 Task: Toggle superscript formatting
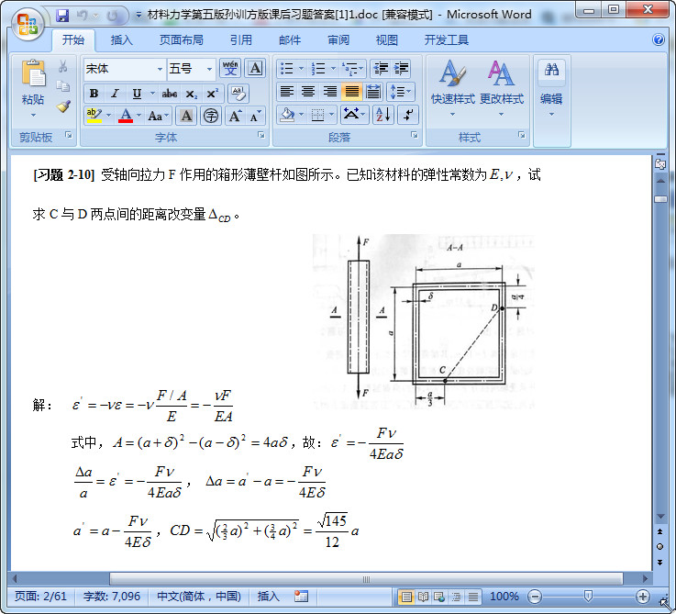click(213, 94)
